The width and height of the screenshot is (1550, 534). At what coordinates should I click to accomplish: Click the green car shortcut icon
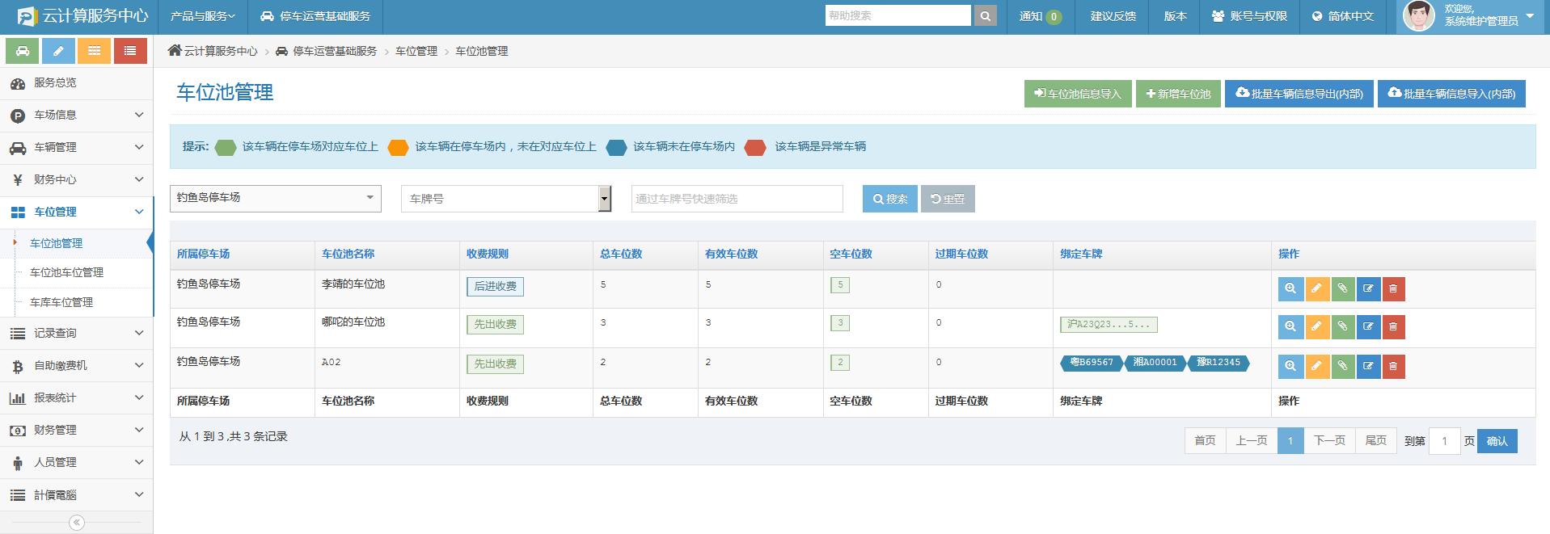click(x=23, y=51)
